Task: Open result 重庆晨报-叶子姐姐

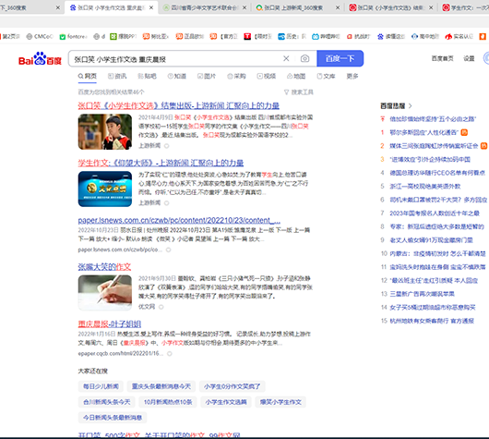Action: click(110, 323)
